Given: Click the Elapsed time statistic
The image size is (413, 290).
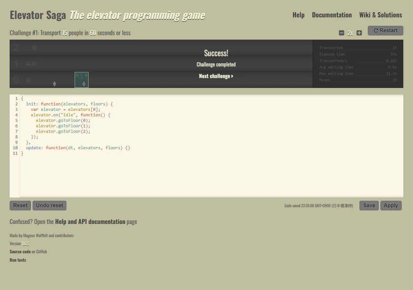Looking at the screenshot, I should coord(358,54).
